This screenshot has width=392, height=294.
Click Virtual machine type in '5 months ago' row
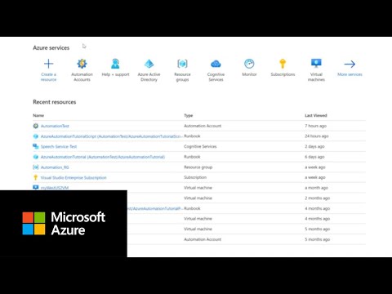pos(198,229)
